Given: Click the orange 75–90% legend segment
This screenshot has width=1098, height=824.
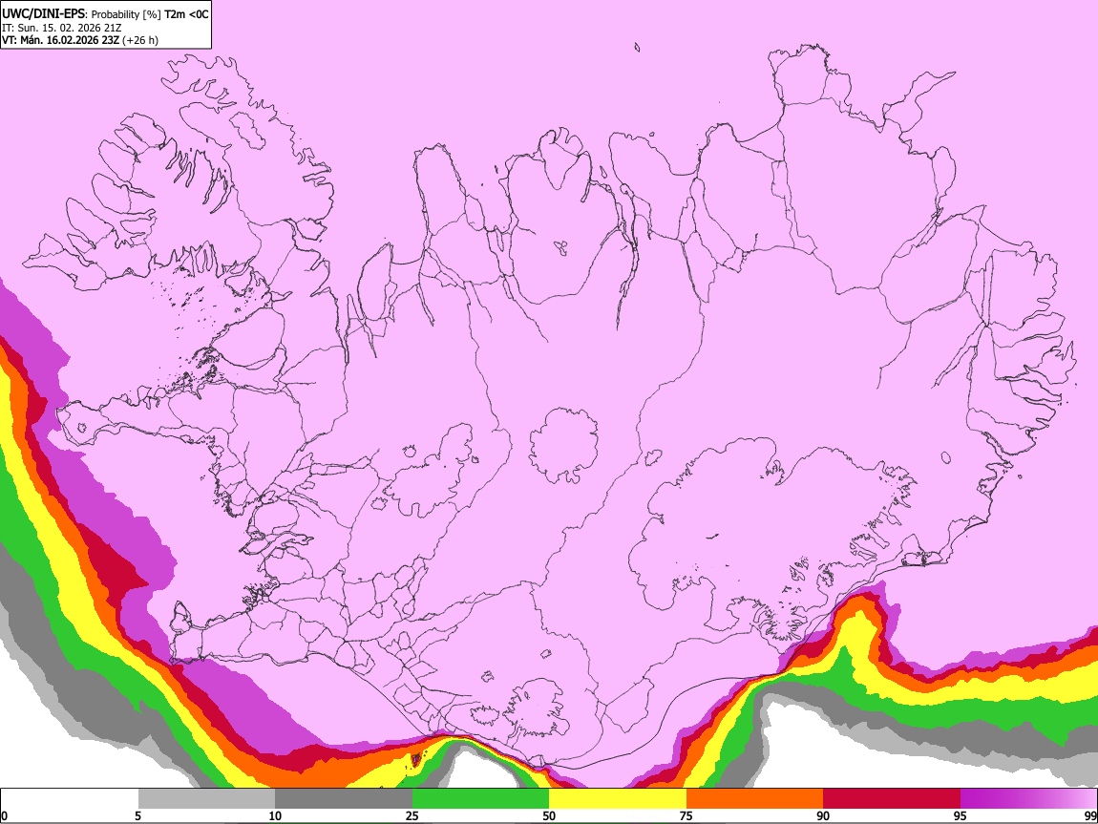Looking at the screenshot, I should coord(755,799).
